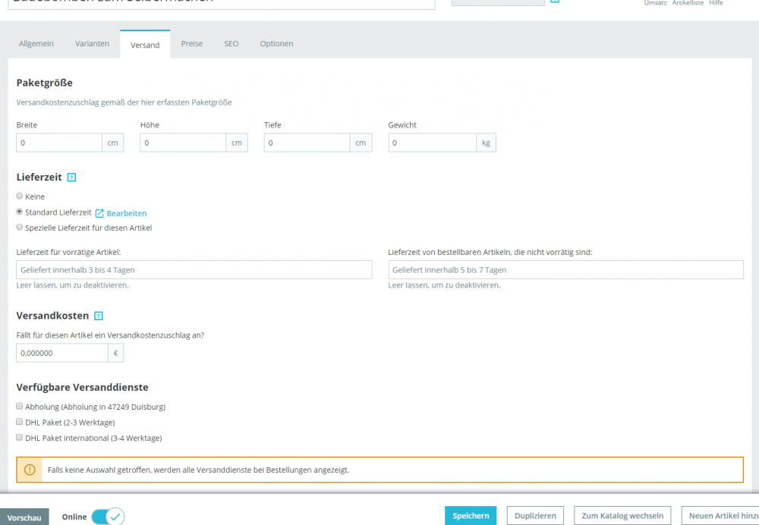The image size is (759, 525).
Task: Switch to the Allgemein tab
Action: pyautogui.click(x=36, y=43)
